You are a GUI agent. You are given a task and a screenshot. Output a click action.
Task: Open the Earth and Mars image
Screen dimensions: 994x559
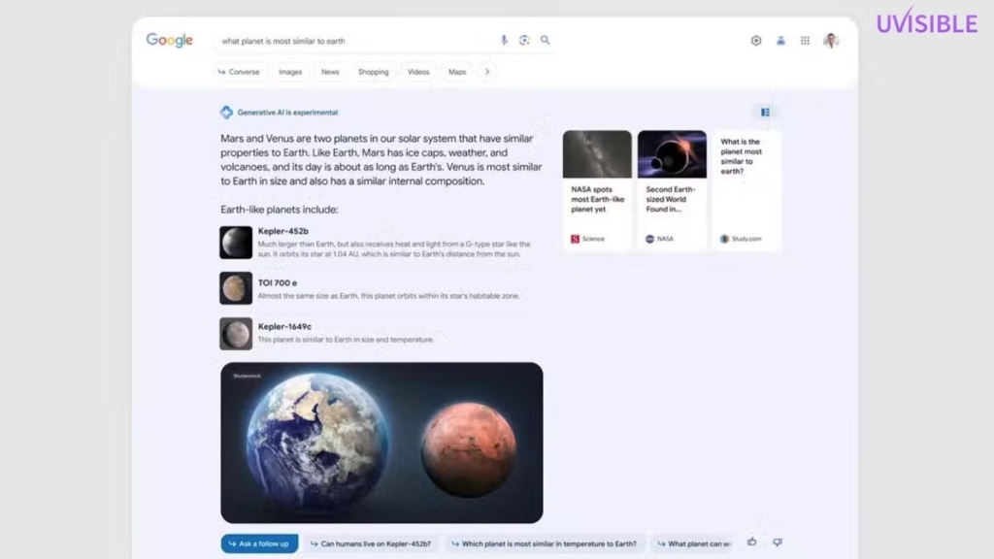381,443
